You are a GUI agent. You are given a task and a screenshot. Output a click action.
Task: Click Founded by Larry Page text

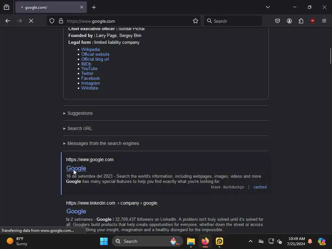click(x=105, y=36)
